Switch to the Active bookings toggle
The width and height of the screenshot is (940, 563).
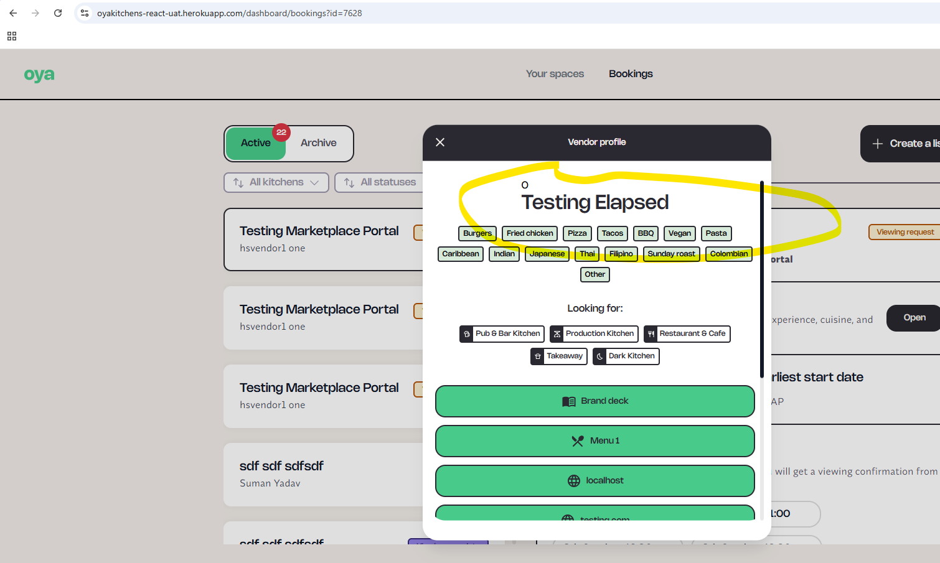[256, 143]
